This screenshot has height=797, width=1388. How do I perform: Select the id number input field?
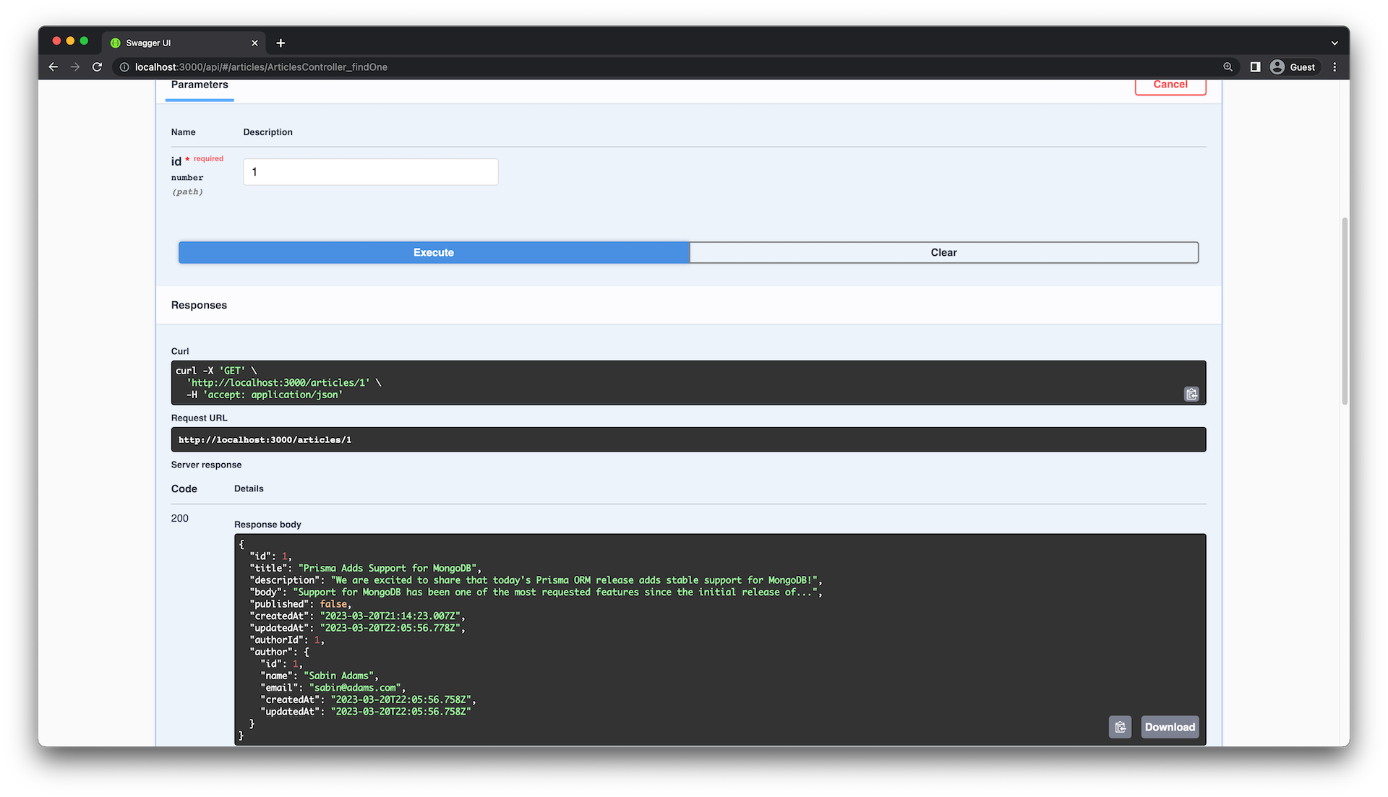(x=371, y=171)
